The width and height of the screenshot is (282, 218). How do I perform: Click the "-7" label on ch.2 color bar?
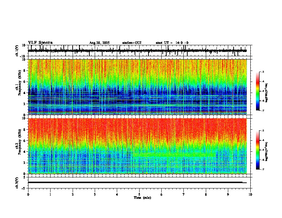click(x=262, y=169)
